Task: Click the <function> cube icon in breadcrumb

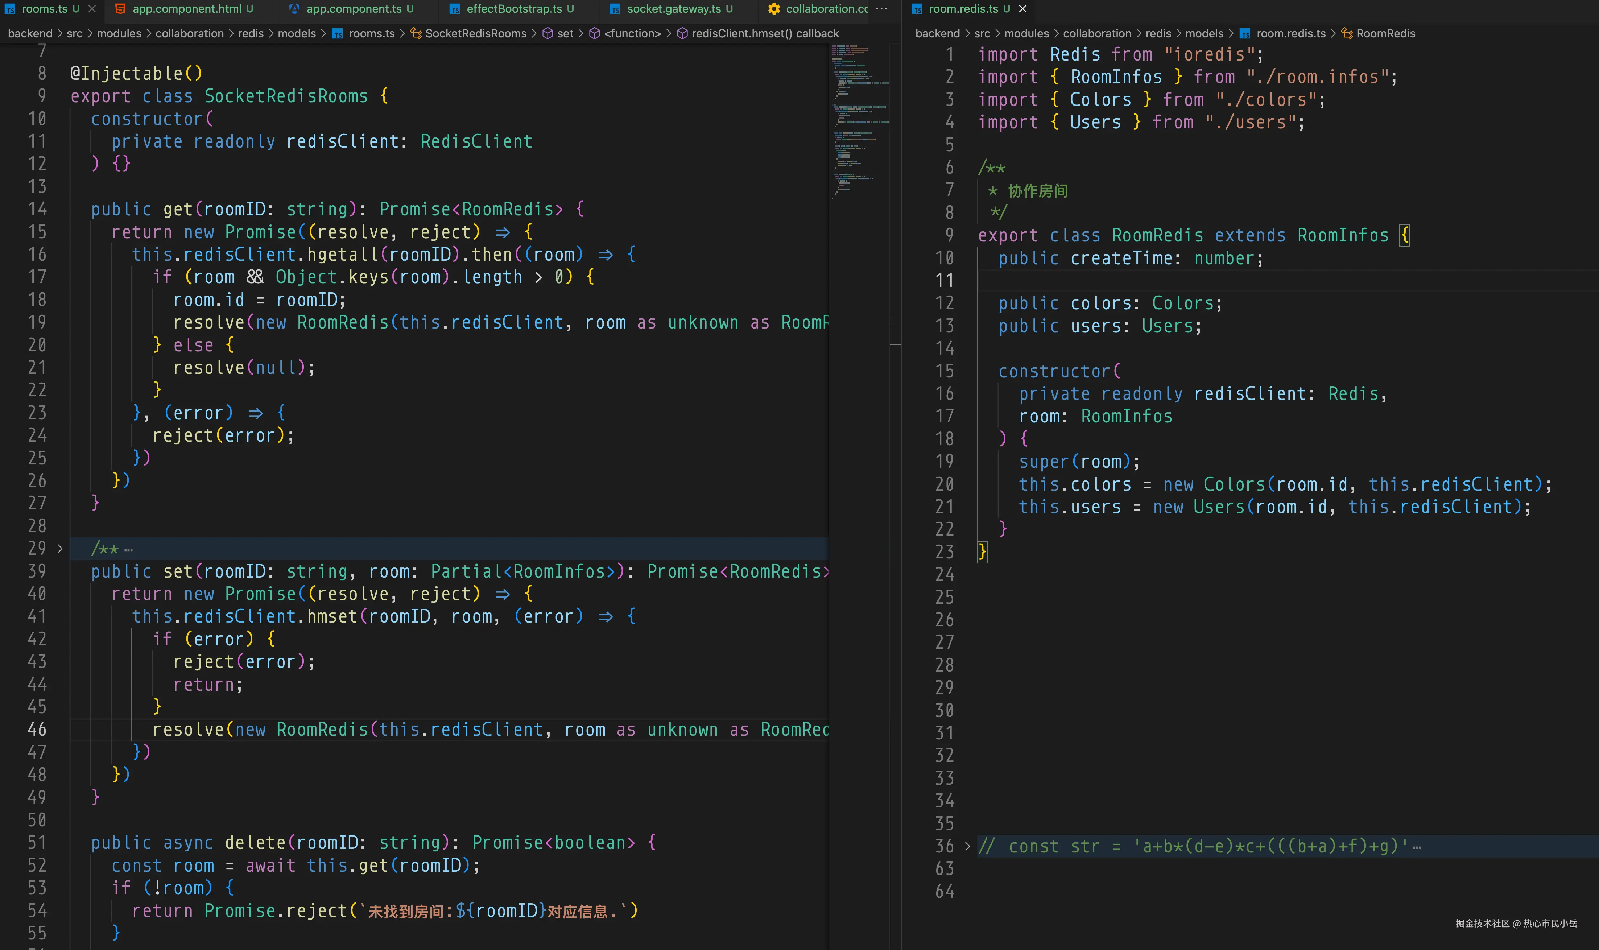Action: [x=595, y=33]
